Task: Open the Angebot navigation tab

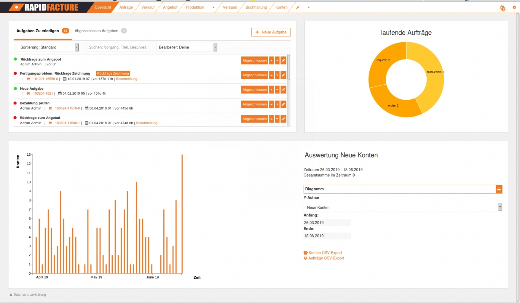Action: 170,7
